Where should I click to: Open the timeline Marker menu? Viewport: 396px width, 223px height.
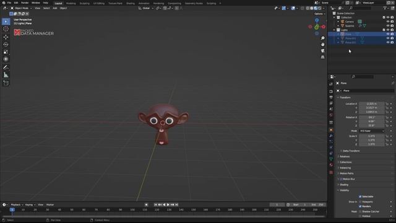tap(50, 205)
